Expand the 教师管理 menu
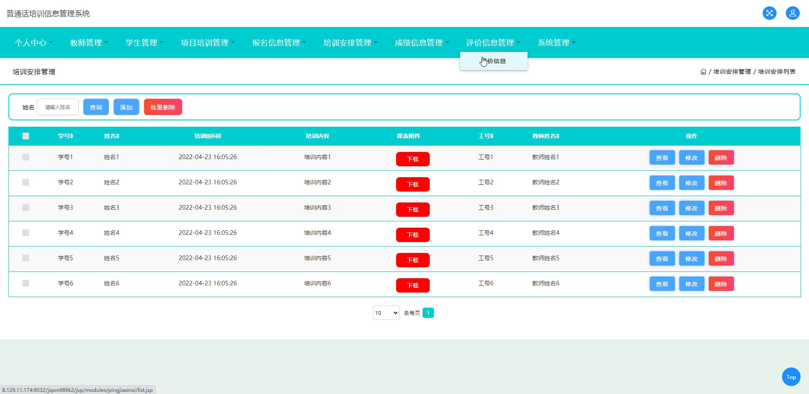 89,43
